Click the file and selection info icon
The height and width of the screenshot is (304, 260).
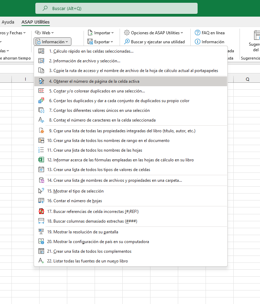41,61
